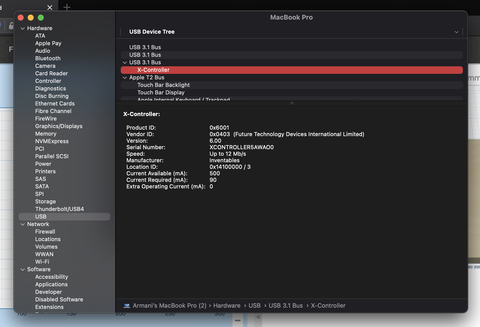The width and height of the screenshot is (480, 327).
Task: Select Ethernet Cards in the sidebar
Action: (55, 104)
